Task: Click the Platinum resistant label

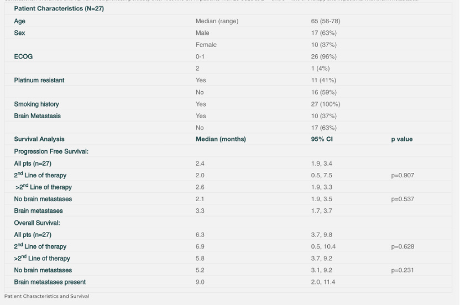Action: [x=39, y=80]
